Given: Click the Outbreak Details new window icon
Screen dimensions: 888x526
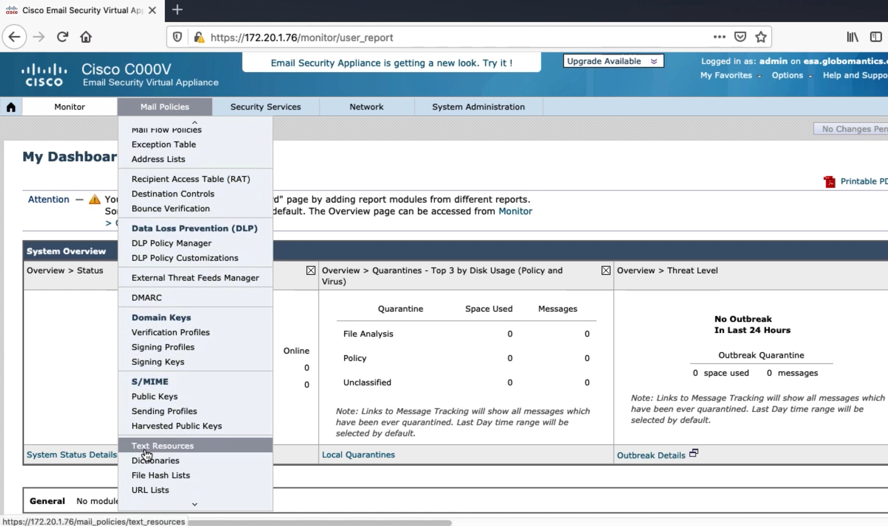Looking at the screenshot, I should pyautogui.click(x=694, y=453).
